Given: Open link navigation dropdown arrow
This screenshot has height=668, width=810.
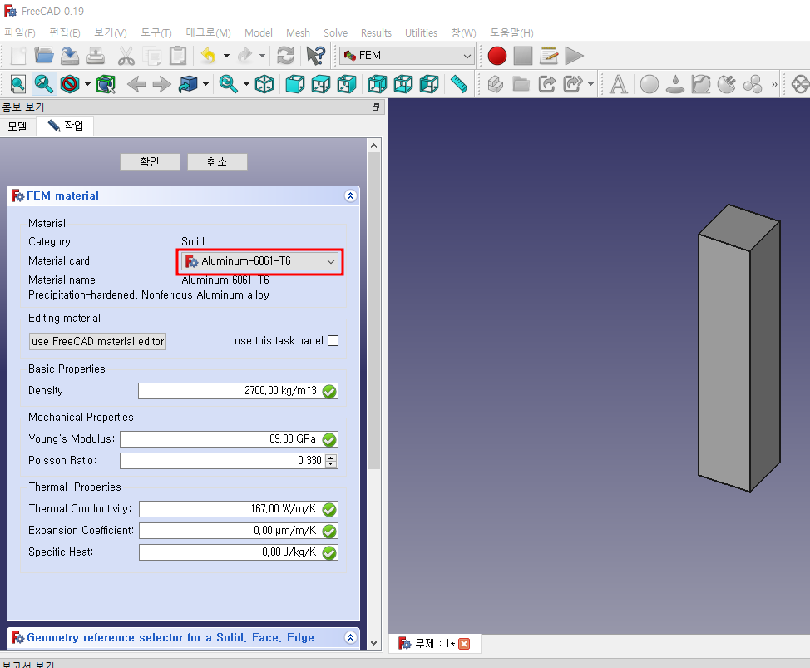Looking at the screenshot, I should pos(205,84).
